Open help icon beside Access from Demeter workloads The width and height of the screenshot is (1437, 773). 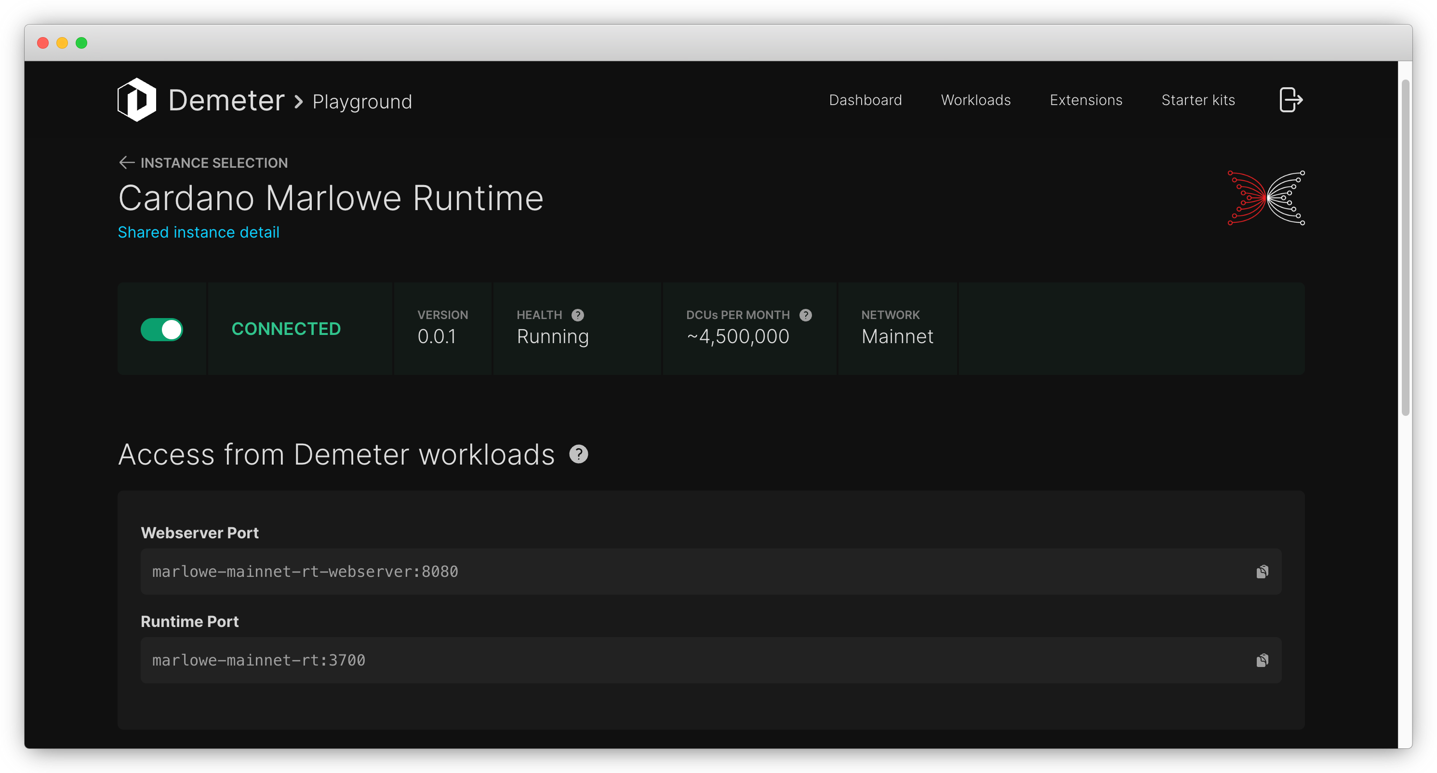pyautogui.click(x=578, y=454)
